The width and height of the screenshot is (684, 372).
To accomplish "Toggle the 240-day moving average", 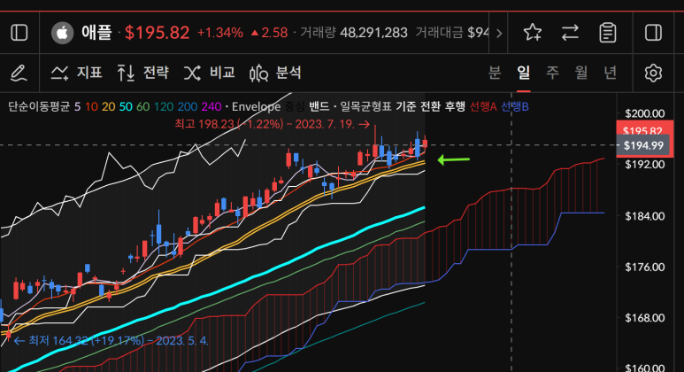I will [x=211, y=106].
